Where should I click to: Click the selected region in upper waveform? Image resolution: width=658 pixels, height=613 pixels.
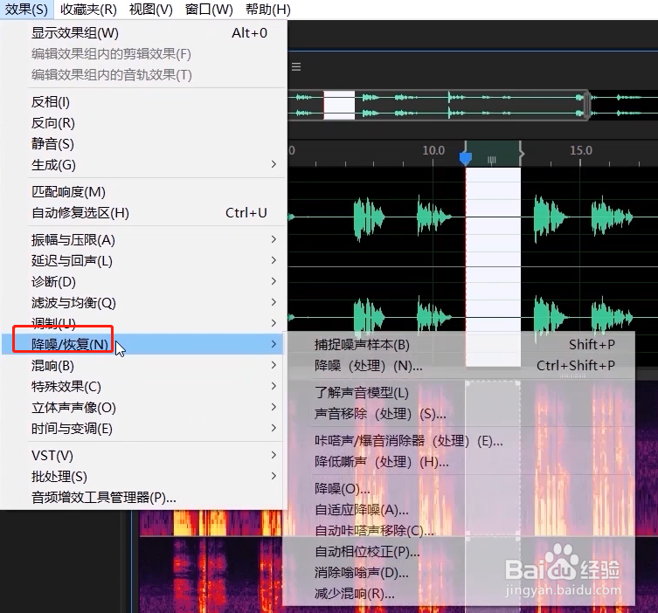[493, 217]
